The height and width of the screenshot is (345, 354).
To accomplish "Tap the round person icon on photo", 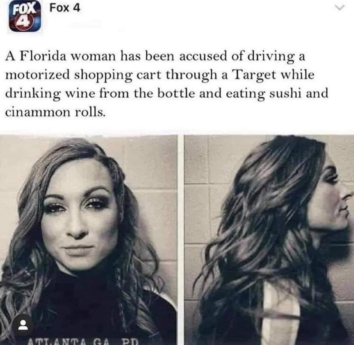I will tap(23, 324).
